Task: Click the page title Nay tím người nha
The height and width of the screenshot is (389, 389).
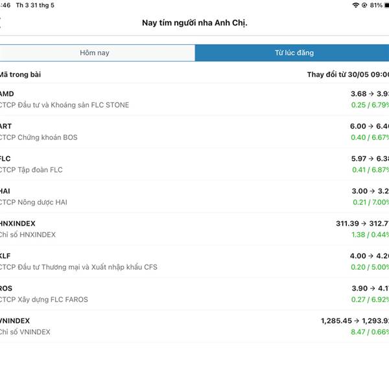Action: click(194, 23)
